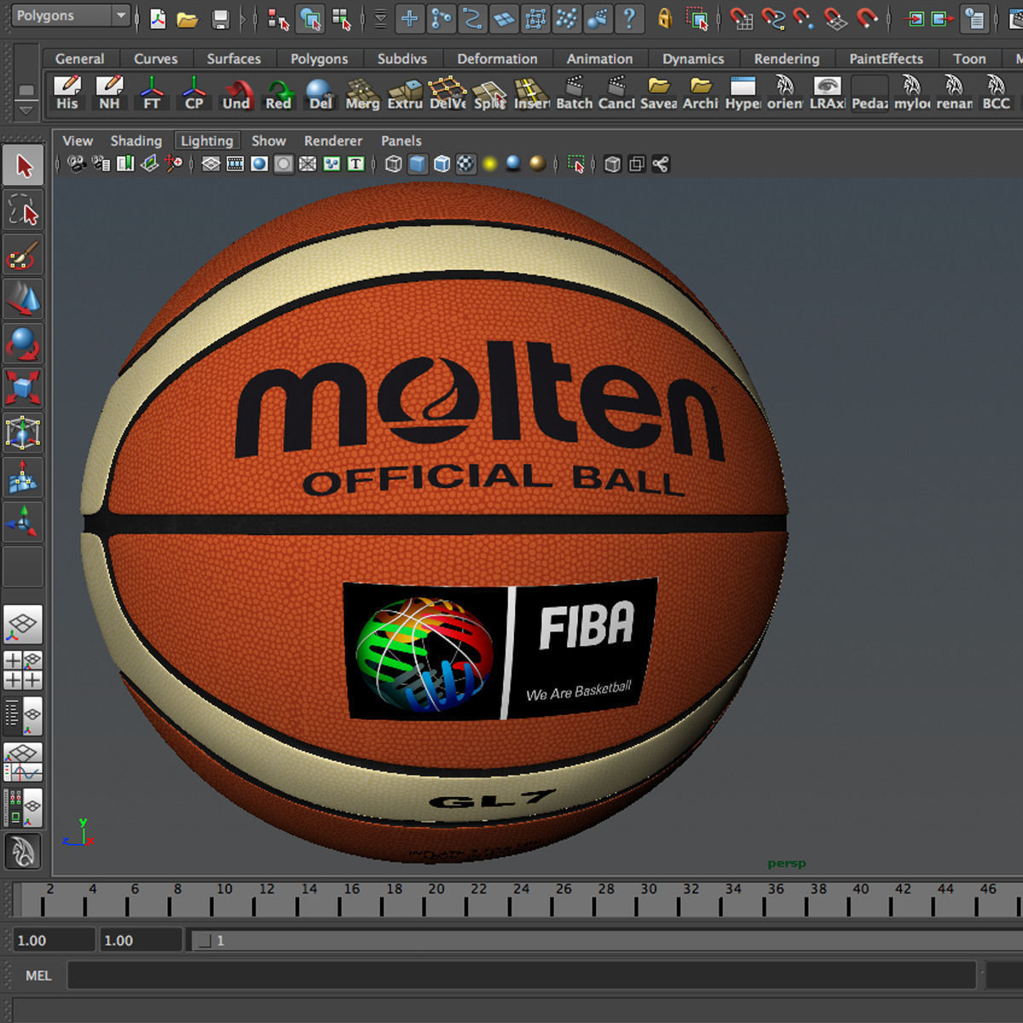Screen dimensions: 1023x1023
Task: Open the viewport Panels menu
Action: pyautogui.click(x=401, y=141)
